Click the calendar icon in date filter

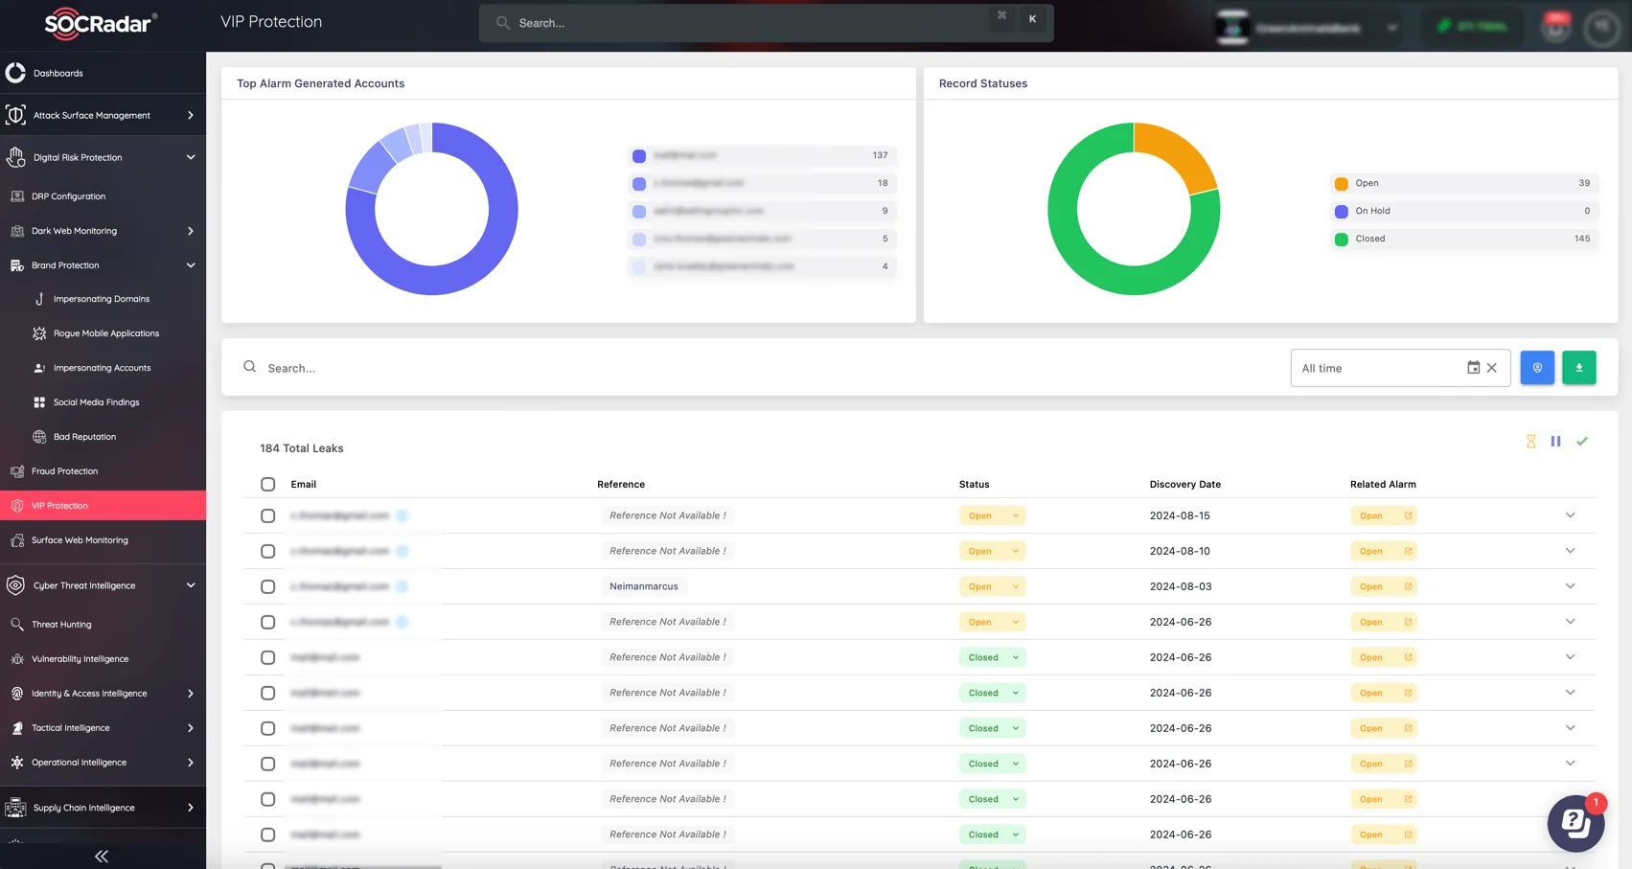click(1473, 367)
